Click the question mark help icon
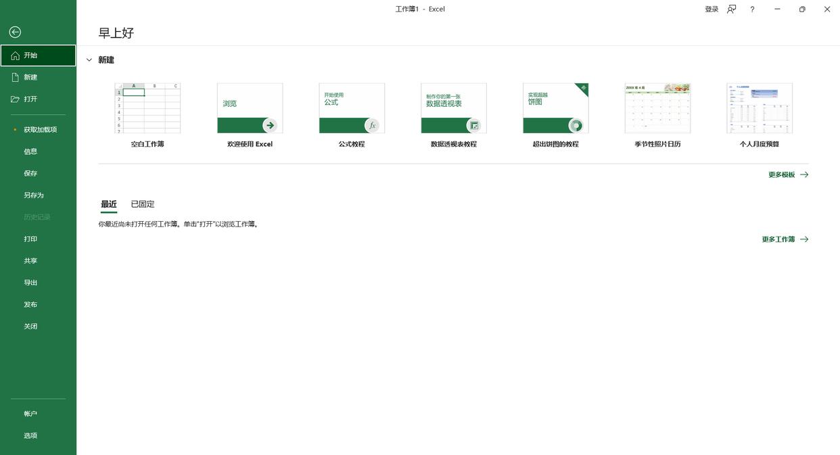Screen dimensions: 840x455 coord(752,9)
